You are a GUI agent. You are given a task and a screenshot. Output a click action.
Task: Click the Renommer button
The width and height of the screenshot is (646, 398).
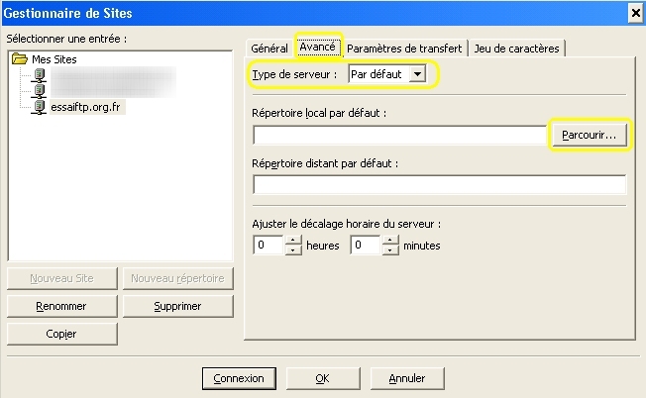pos(61,306)
